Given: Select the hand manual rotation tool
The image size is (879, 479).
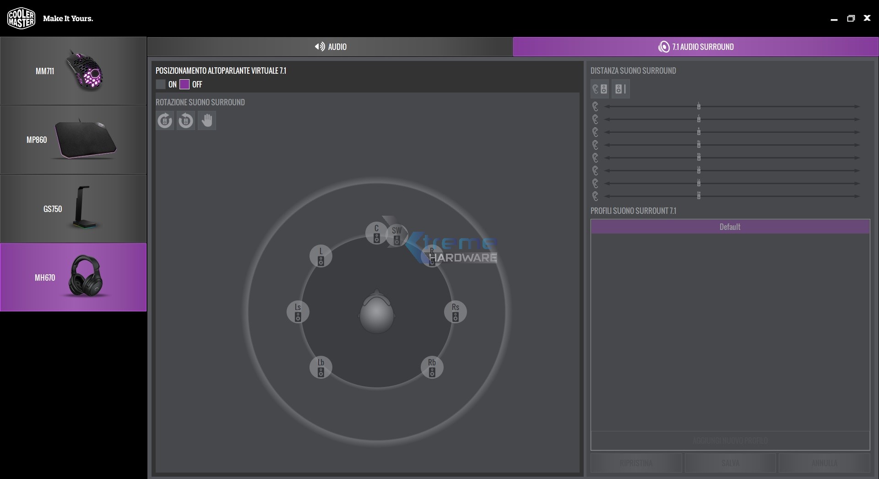Looking at the screenshot, I should coord(207,121).
